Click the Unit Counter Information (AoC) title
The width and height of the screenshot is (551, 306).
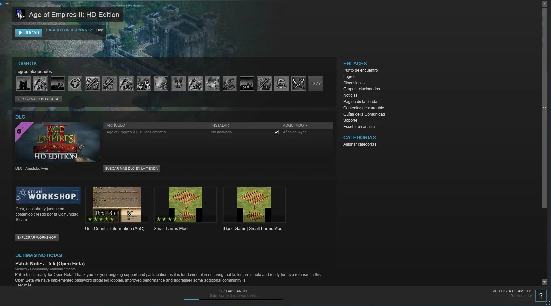[x=115, y=228]
